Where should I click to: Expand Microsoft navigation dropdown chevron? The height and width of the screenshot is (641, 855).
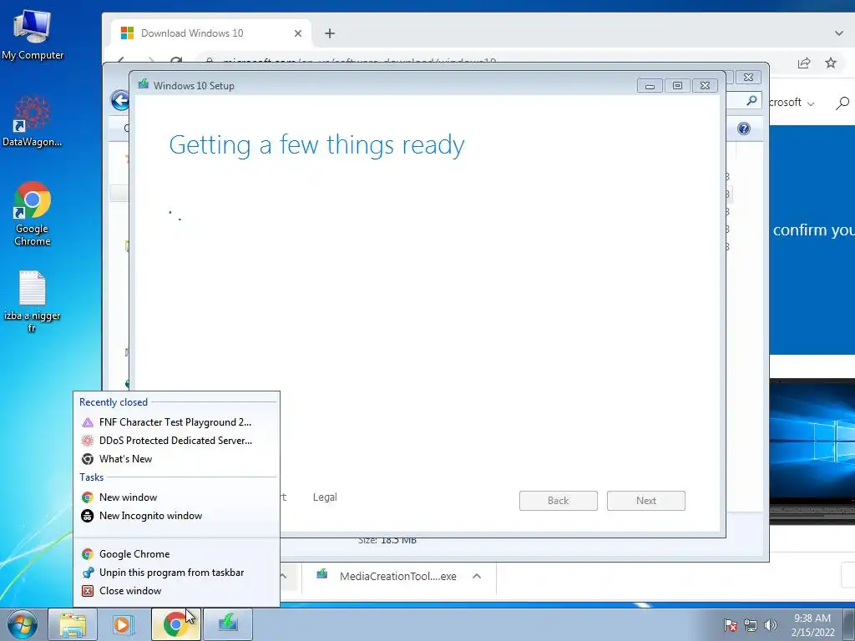[x=811, y=103]
